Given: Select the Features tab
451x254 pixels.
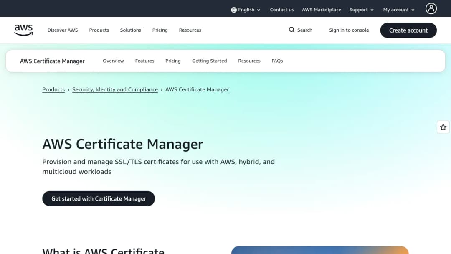Looking at the screenshot, I should [144, 61].
